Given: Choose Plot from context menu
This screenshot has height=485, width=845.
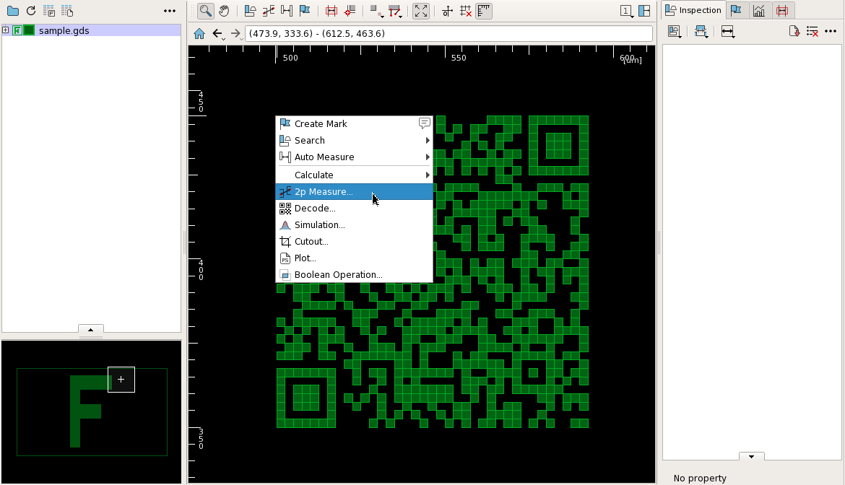Looking at the screenshot, I should click(355, 258).
